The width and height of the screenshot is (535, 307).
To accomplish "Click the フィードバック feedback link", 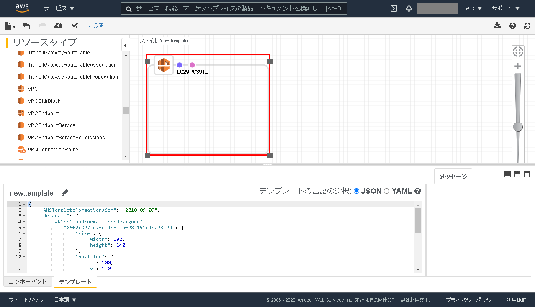I will (26, 300).
